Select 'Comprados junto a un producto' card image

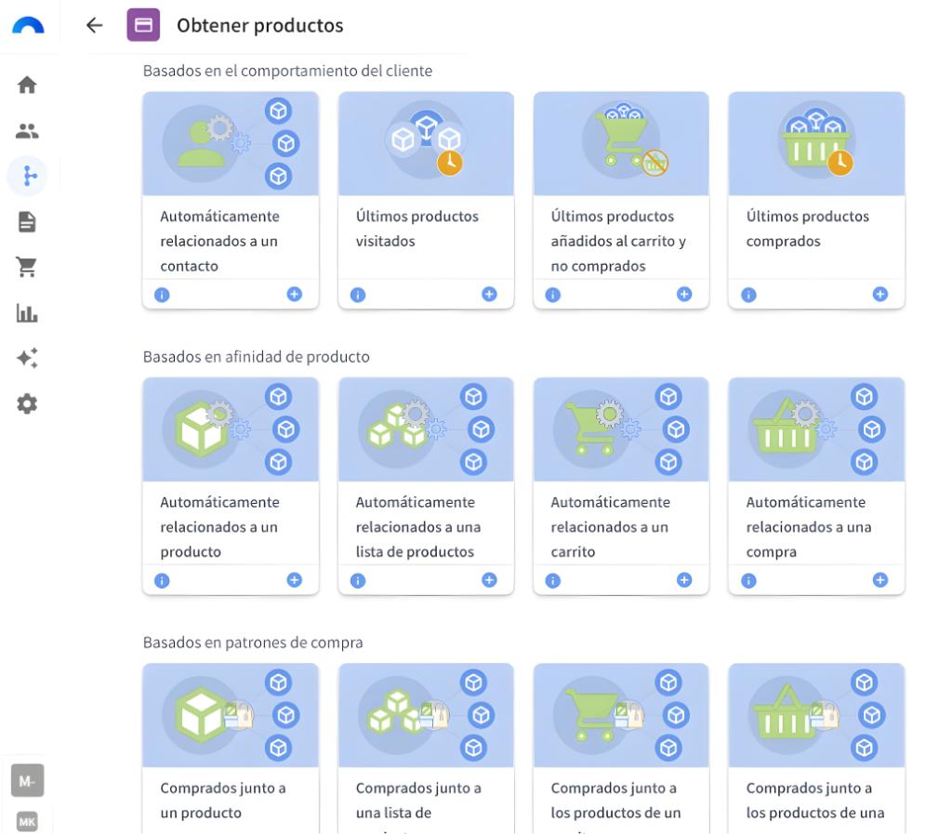coord(230,714)
